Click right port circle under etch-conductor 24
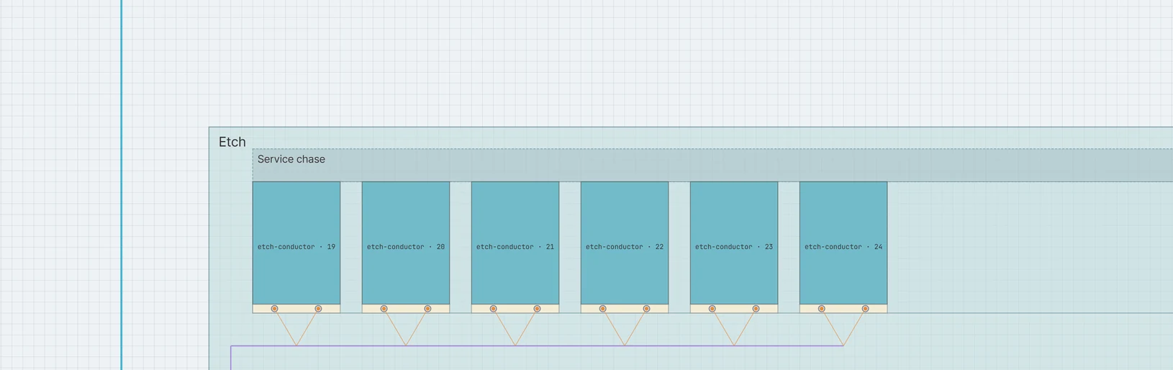Screen dimensions: 1173x370 pos(865,309)
